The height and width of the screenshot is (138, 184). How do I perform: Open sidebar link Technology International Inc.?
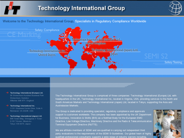23,106
